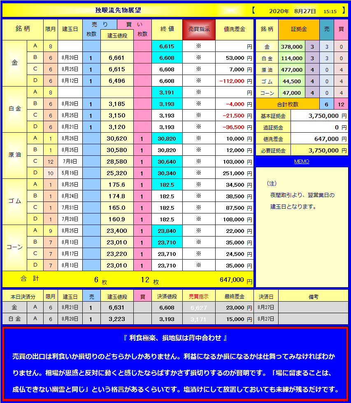Click the heading 『利食極楽、損地獄は背中合わせ』

pos(175,338)
